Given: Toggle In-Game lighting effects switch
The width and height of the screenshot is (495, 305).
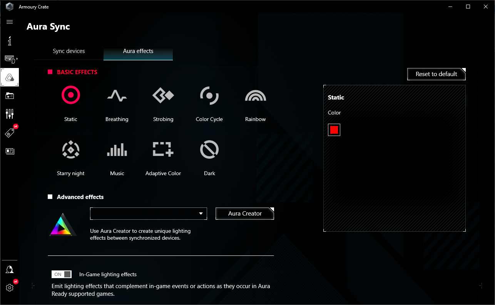Looking at the screenshot, I should [x=62, y=274].
